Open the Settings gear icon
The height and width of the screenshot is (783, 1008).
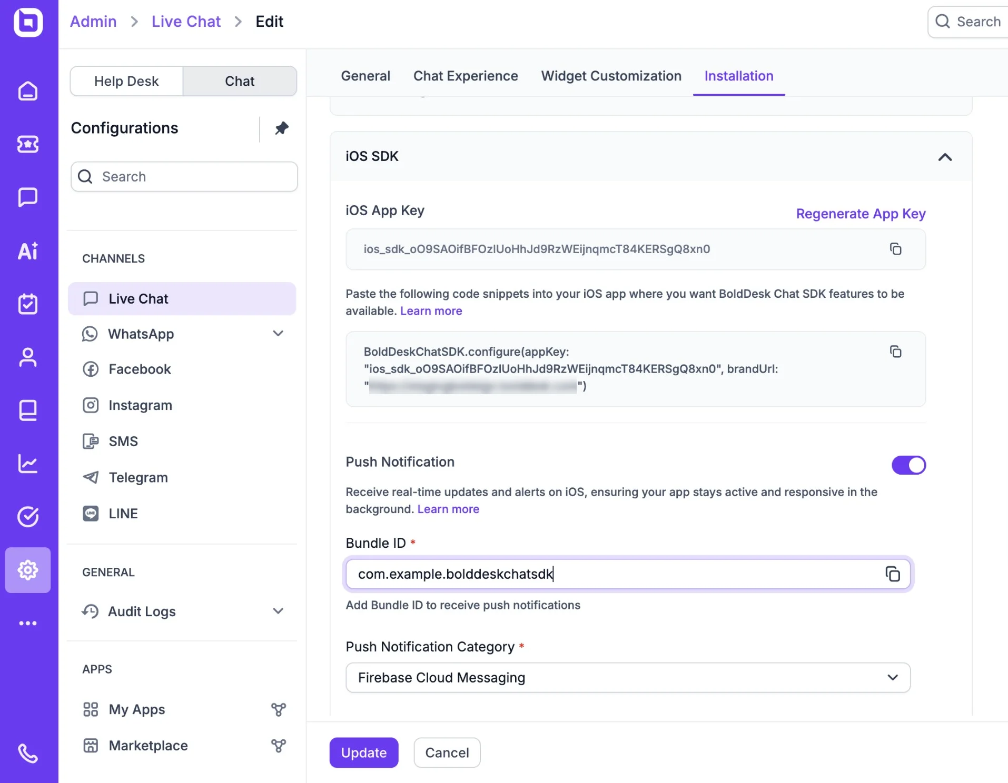click(x=28, y=570)
